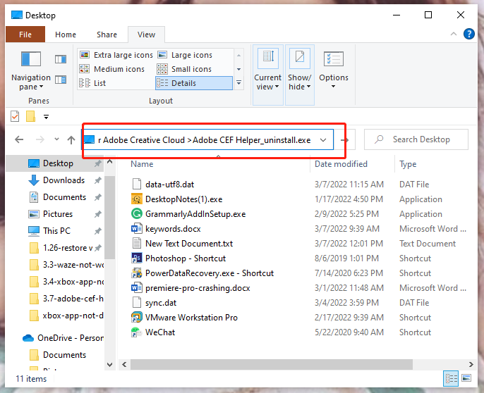Sort by Name column header
The image size is (484, 393).
(x=142, y=164)
